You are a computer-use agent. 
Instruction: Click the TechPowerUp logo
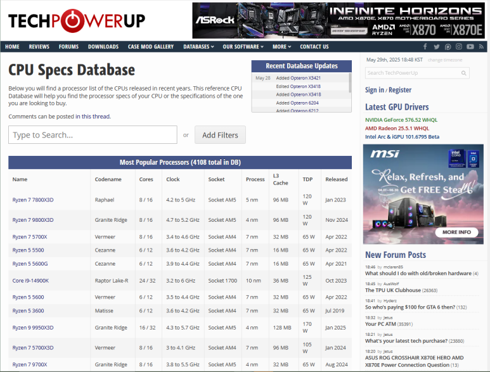pyautogui.click(x=77, y=21)
